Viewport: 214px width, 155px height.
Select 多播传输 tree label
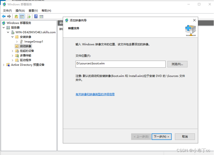point(25,56)
